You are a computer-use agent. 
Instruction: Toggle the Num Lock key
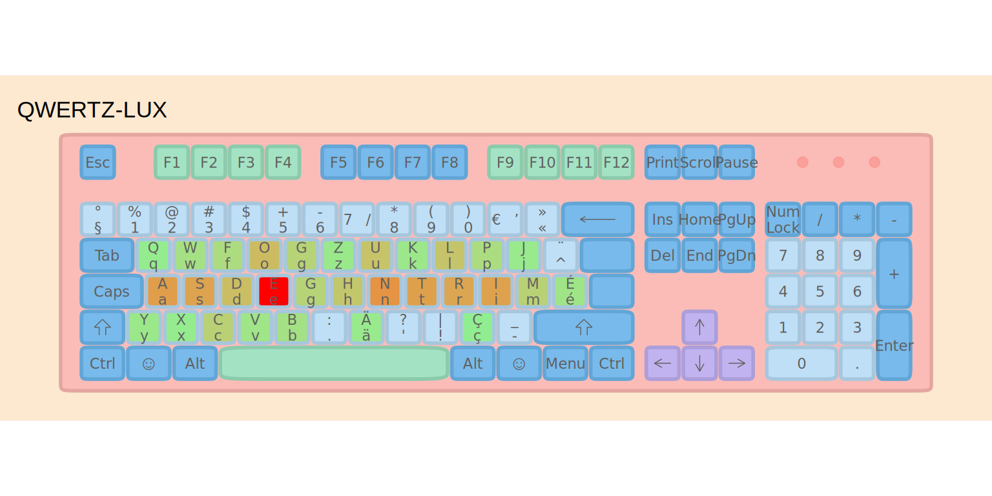783,220
